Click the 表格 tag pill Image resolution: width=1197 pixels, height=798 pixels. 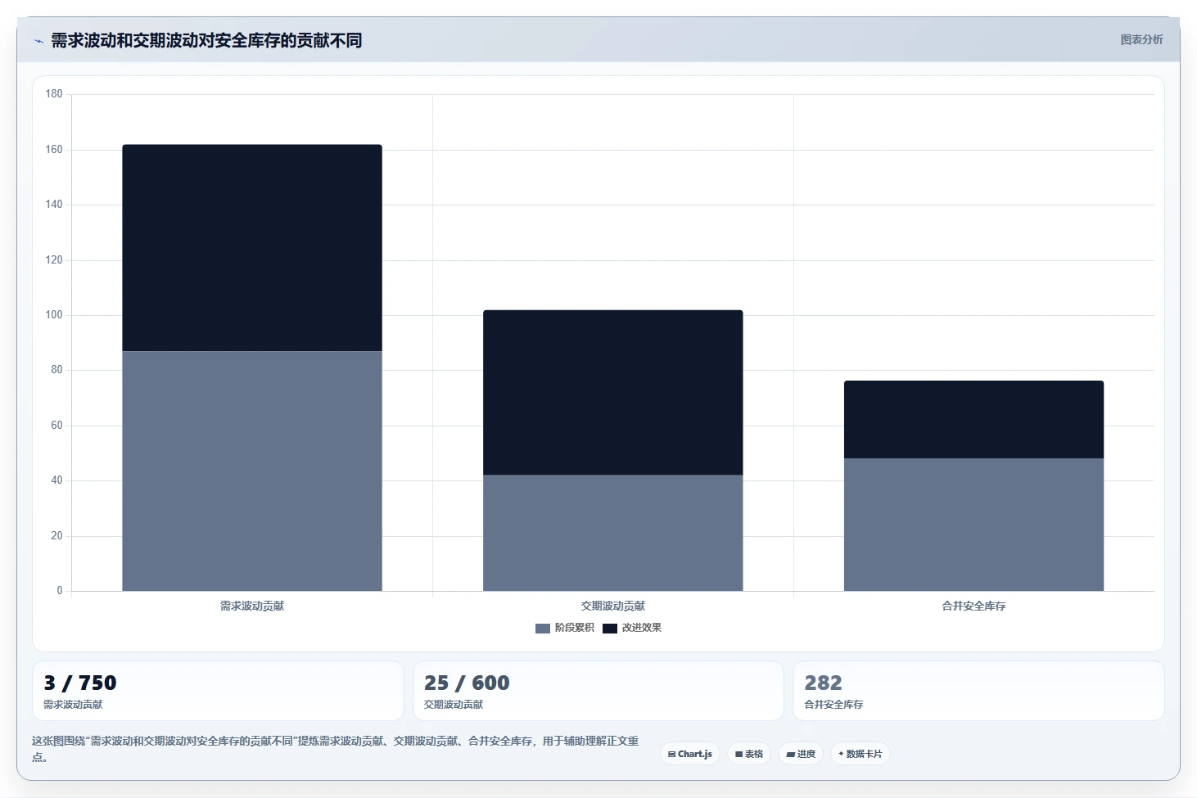pyautogui.click(x=749, y=754)
